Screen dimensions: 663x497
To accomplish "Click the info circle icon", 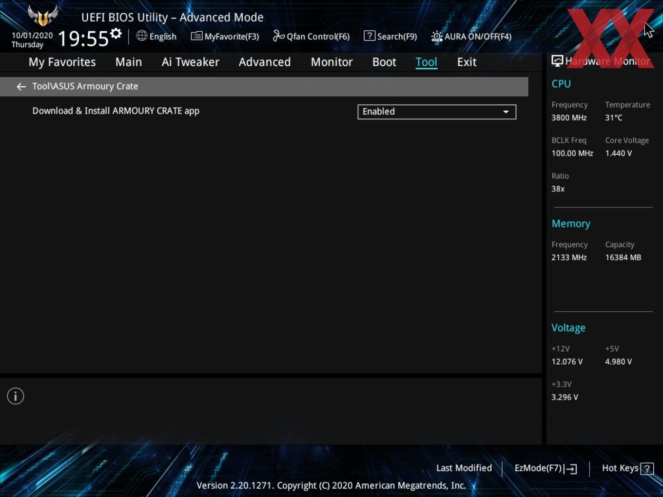I will click(x=16, y=396).
